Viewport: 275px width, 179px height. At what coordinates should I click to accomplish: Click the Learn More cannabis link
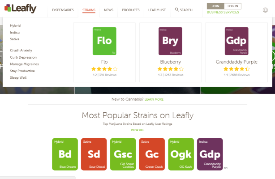tap(154, 99)
